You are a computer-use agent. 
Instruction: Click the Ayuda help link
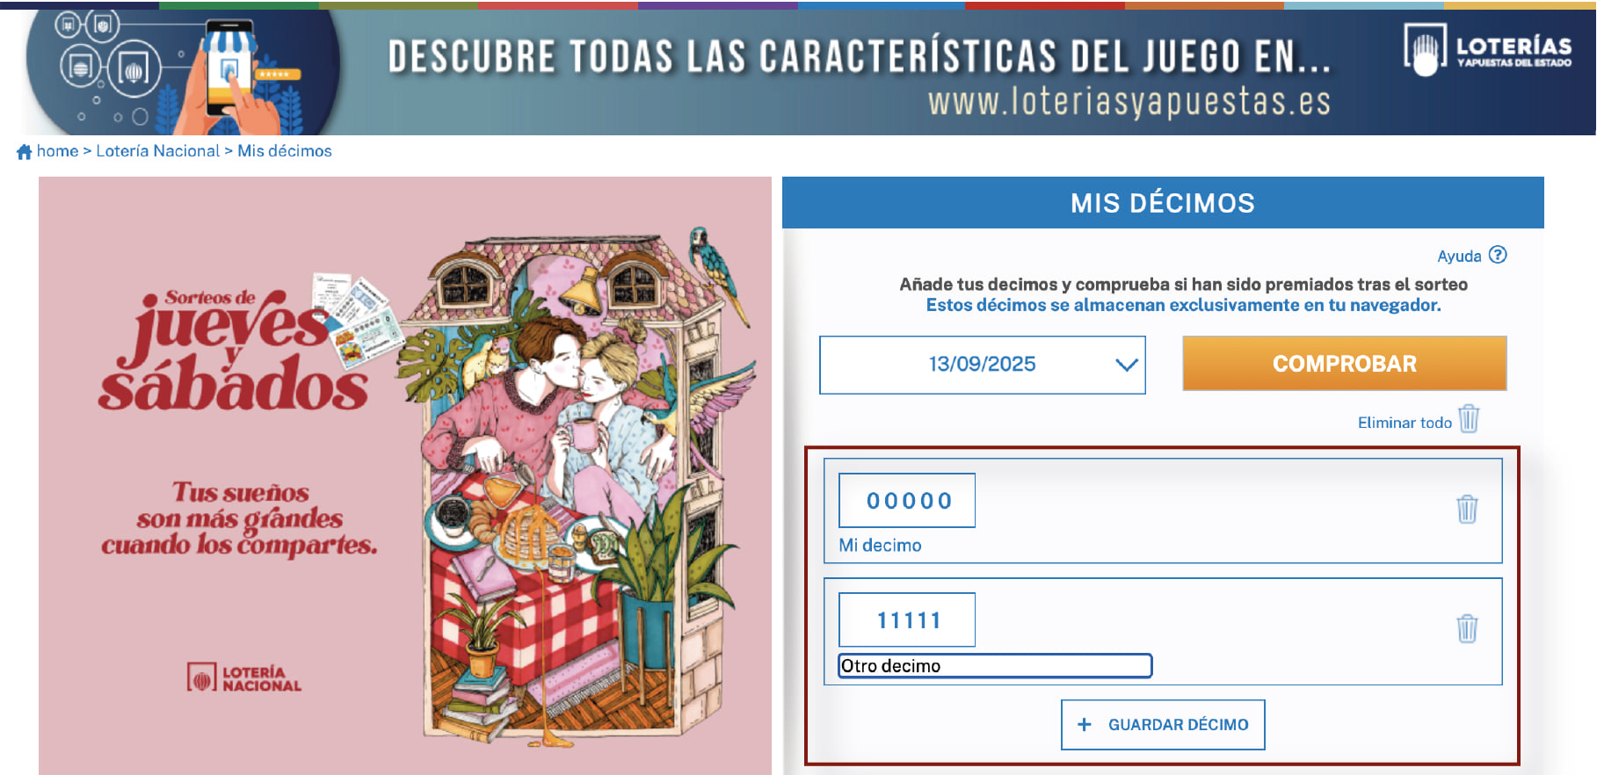(1459, 256)
